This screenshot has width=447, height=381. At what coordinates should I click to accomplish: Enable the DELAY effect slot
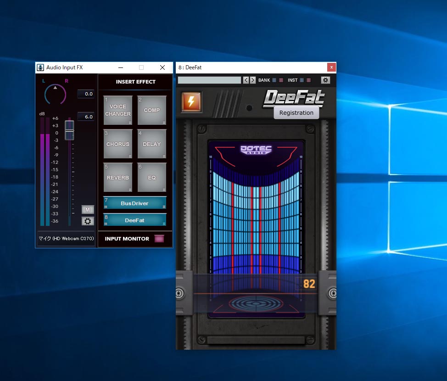point(151,144)
